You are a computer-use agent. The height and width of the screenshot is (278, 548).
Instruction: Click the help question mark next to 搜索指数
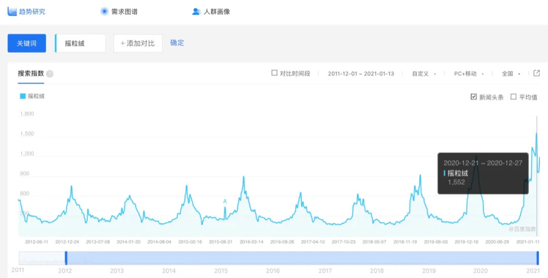coord(50,74)
